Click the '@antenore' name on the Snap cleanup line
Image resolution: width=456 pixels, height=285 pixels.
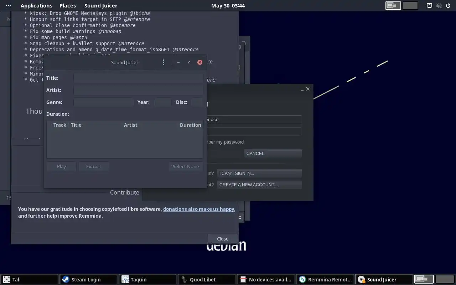click(x=131, y=43)
